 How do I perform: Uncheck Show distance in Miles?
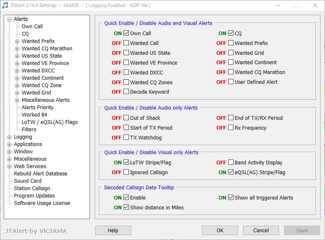[126, 207]
